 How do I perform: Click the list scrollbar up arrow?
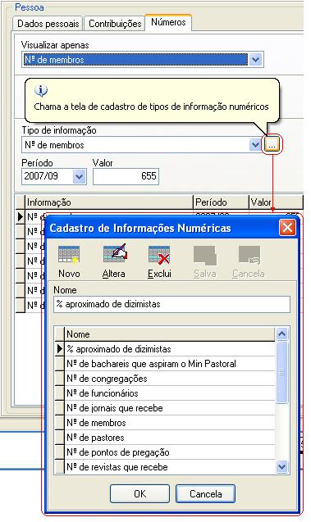point(282,334)
